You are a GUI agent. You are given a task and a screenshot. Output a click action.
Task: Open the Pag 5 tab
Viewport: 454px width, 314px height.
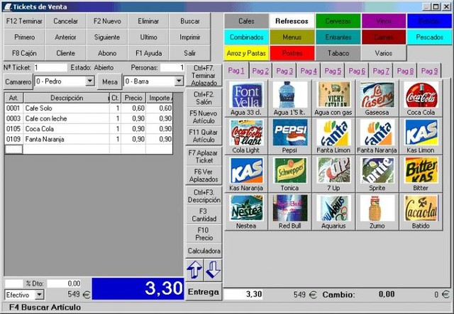(333, 71)
